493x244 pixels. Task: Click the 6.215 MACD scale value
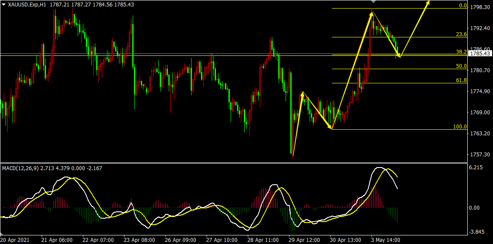pyautogui.click(x=476, y=168)
